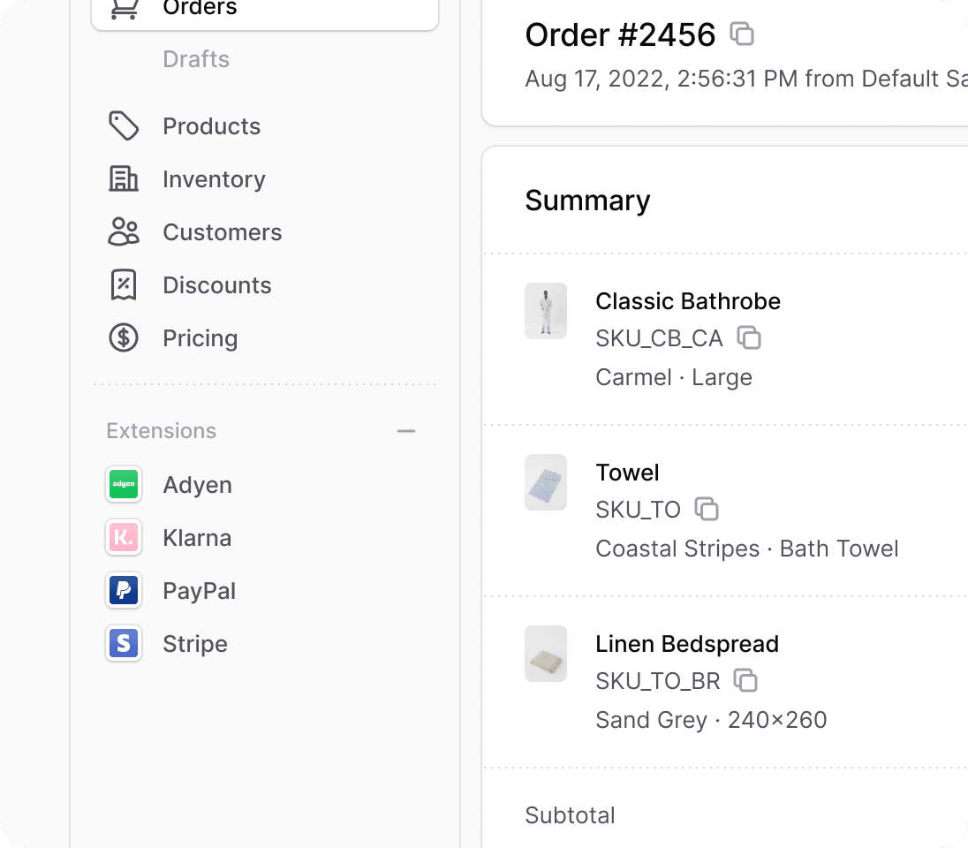This screenshot has height=848, width=968.
Task: Click the Linen Bedspread product name
Action: click(687, 644)
